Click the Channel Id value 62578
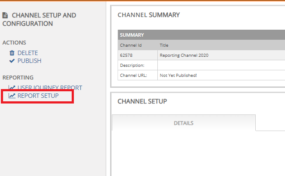Screen dimensions: 285x176 (126, 55)
